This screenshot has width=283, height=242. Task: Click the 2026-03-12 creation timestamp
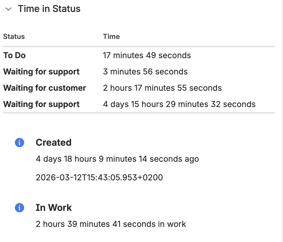click(99, 177)
